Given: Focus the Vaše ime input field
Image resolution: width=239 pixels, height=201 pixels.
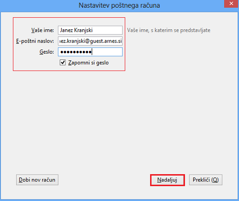Looking at the screenshot, I should [90, 30].
